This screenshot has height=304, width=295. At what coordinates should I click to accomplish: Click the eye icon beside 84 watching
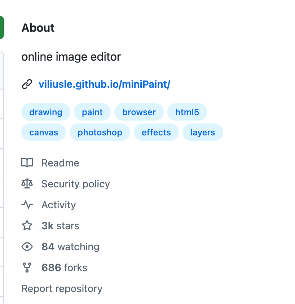[x=27, y=247]
